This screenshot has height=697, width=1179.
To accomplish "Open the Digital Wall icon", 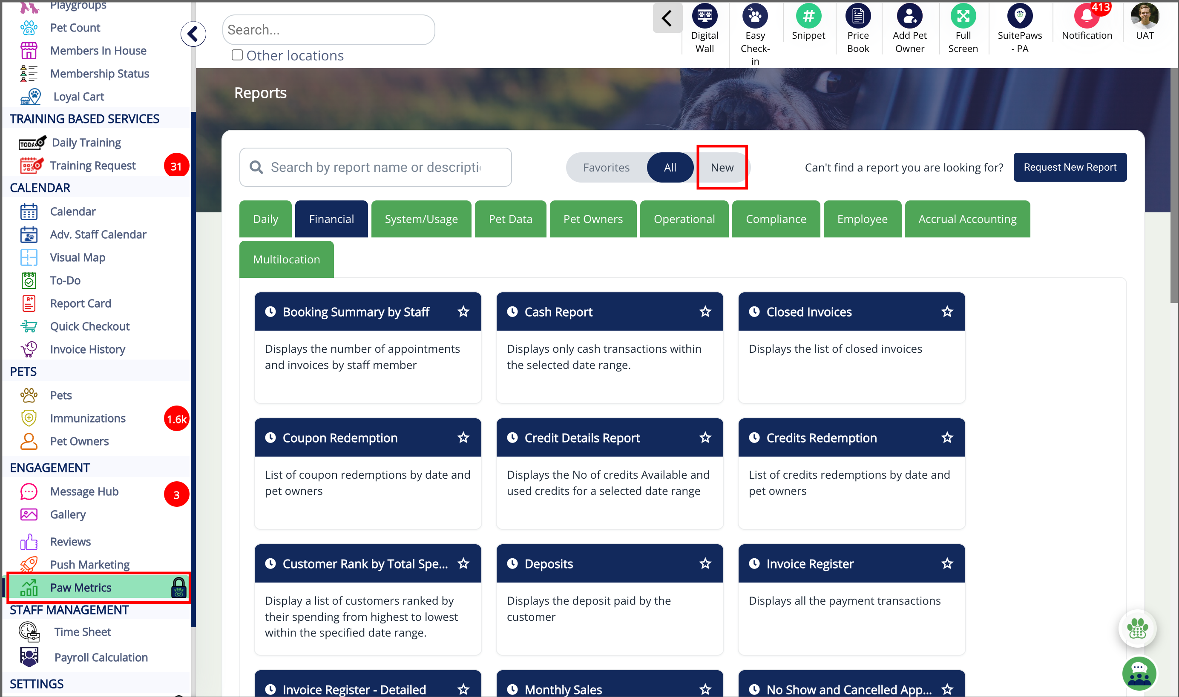I will coord(704,16).
